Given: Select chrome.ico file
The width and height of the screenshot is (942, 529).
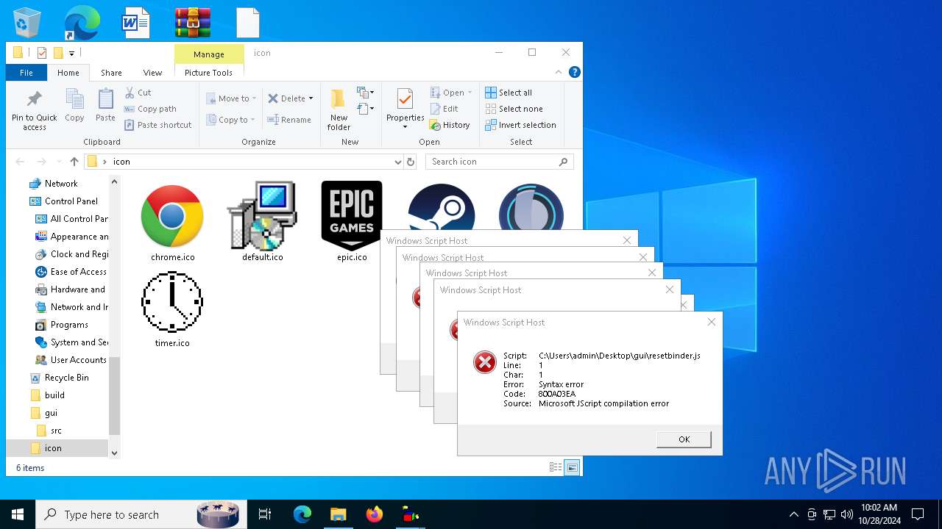Looking at the screenshot, I should click(172, 222).
